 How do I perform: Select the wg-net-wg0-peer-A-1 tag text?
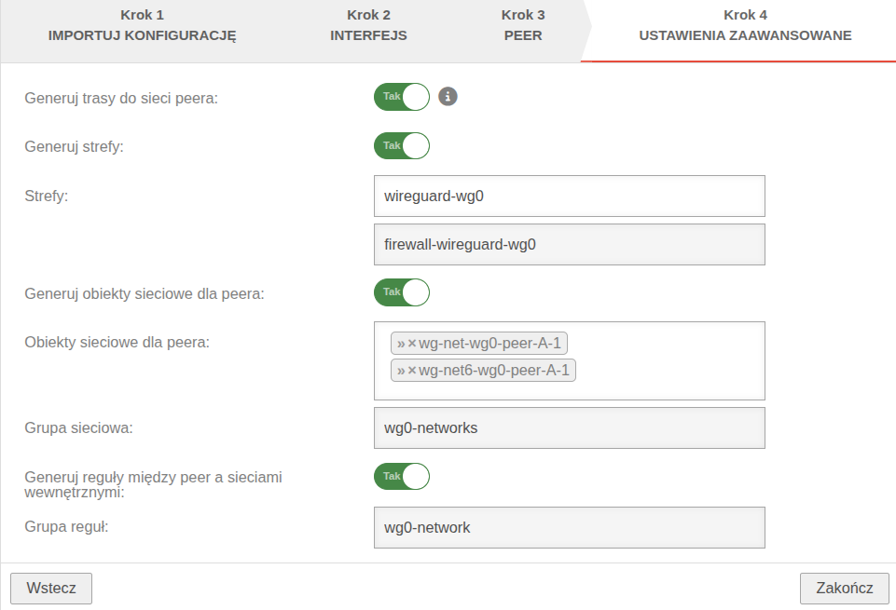(x=489, y=344)
